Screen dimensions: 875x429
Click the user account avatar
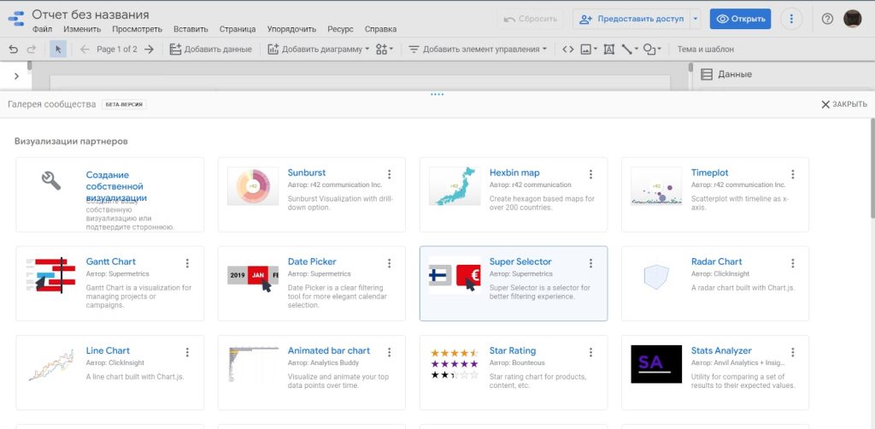point(852,19)
